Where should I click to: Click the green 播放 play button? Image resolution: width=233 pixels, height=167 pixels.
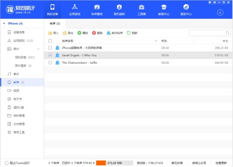[x=82, y=33]
